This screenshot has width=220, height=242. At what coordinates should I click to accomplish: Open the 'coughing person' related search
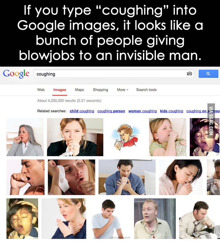(x=111, y=111)
